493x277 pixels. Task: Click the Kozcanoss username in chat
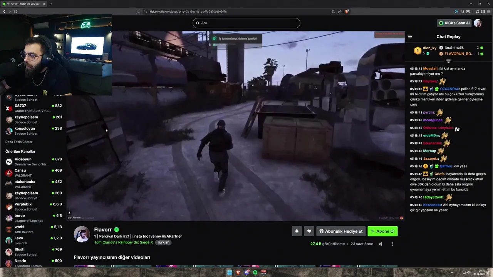coord(432,205)
